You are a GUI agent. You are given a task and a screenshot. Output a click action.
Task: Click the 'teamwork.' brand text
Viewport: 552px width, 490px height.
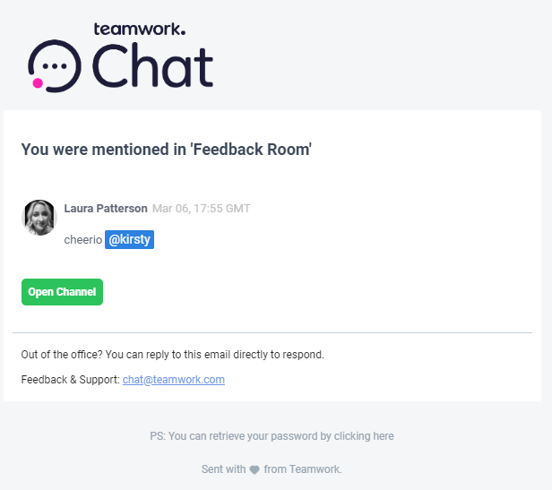point(140,29)
